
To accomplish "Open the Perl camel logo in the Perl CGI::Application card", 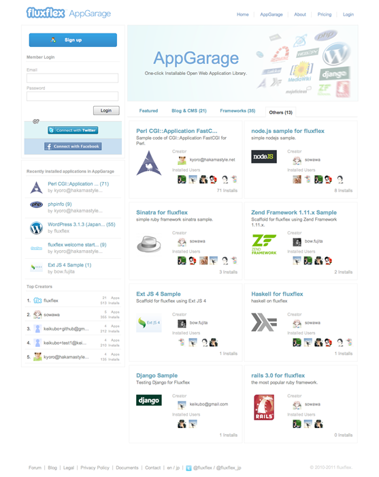I will pyautogui.click(x=149, y=164).
